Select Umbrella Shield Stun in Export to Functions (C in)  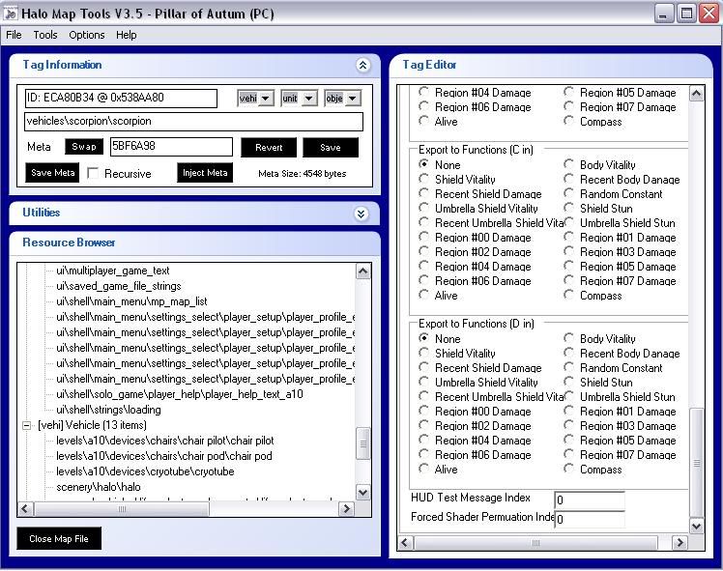tap(568, 222)
